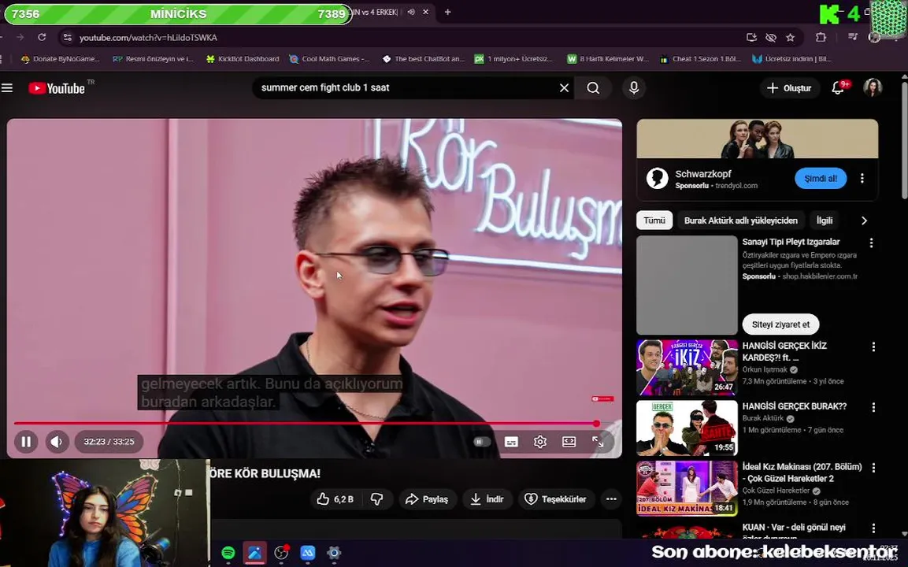View site information icon in address bar

[67, 38]
